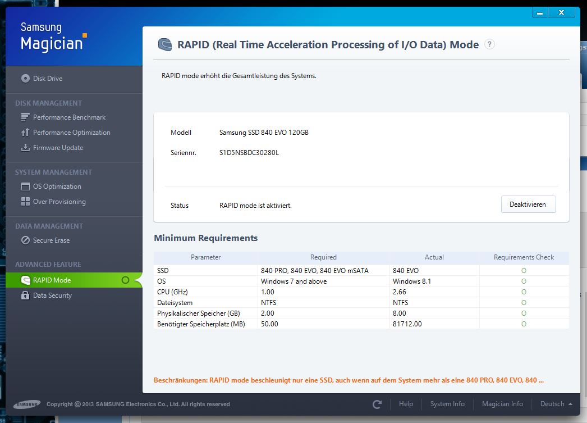Viewport: 587px width, 423px height.
Task: Click requirements check circle for SSD row
Action: (524, 271)
